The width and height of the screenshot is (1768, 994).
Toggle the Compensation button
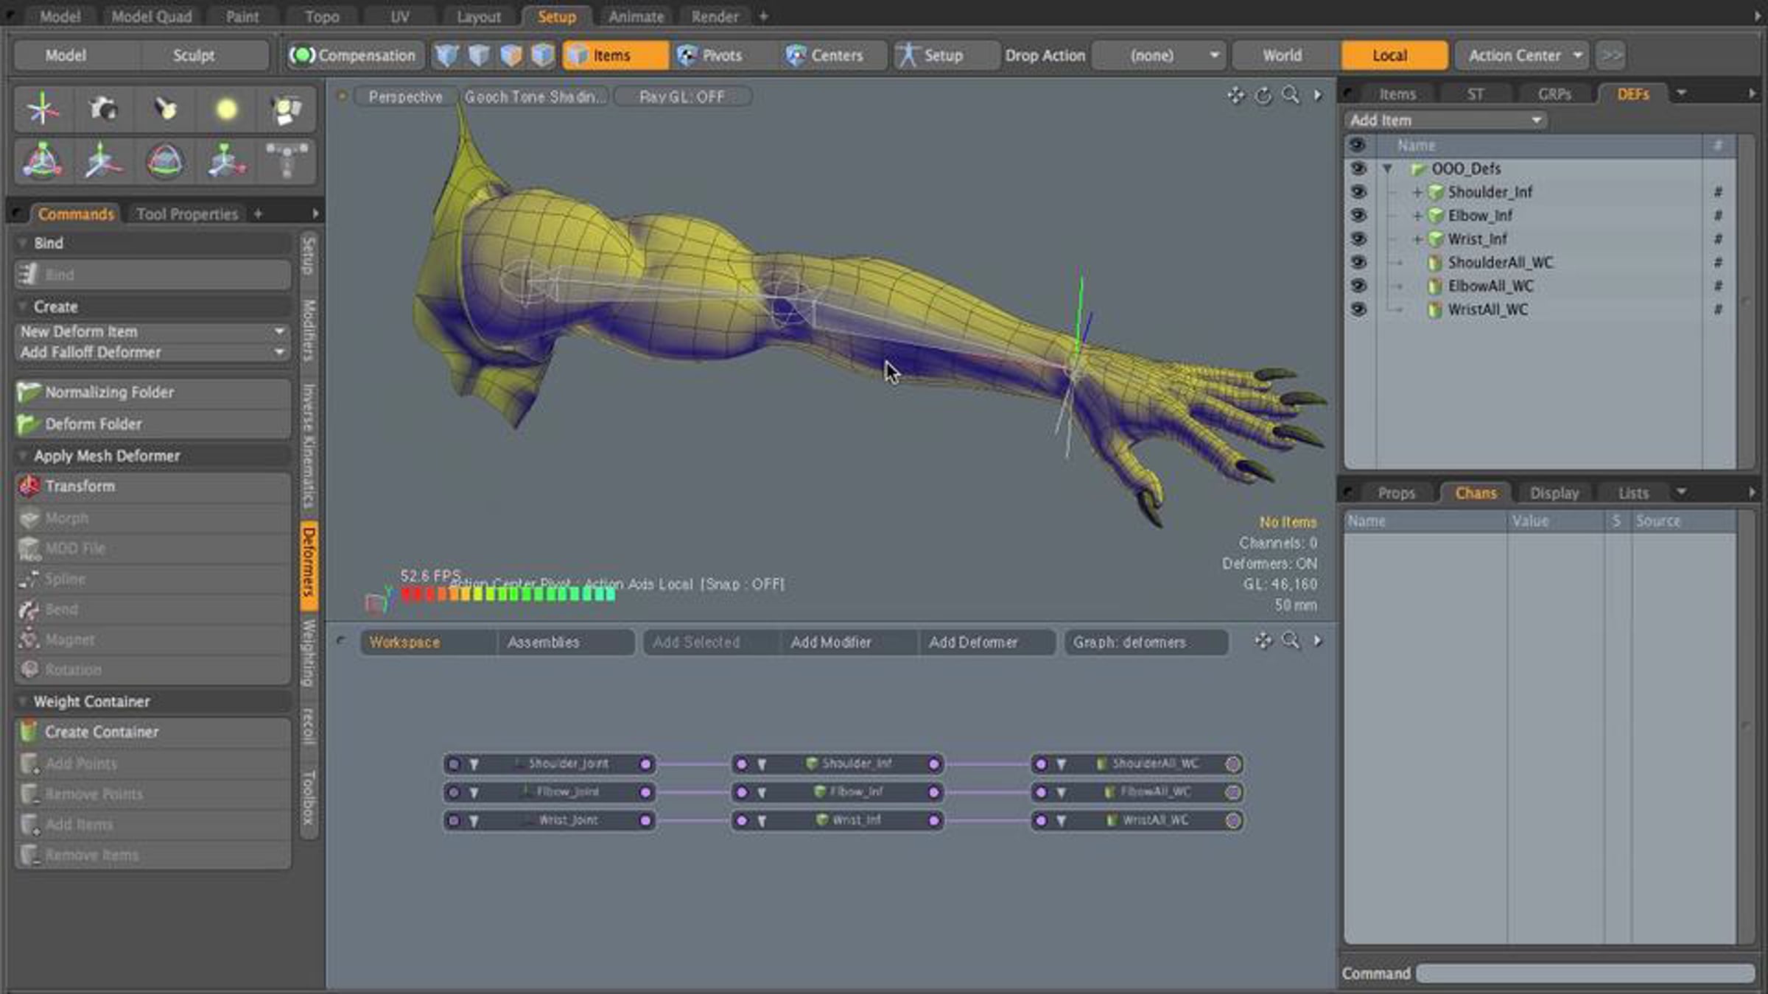point(354,55)
